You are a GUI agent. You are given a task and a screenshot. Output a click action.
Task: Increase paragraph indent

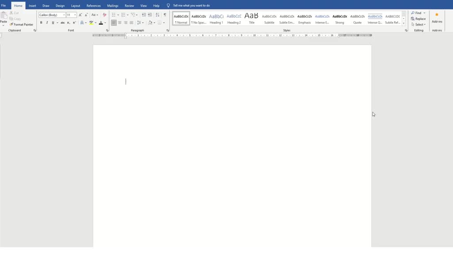tap(150, 15)
